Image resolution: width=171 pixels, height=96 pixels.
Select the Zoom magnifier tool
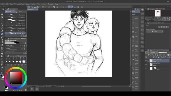point(2,12)
